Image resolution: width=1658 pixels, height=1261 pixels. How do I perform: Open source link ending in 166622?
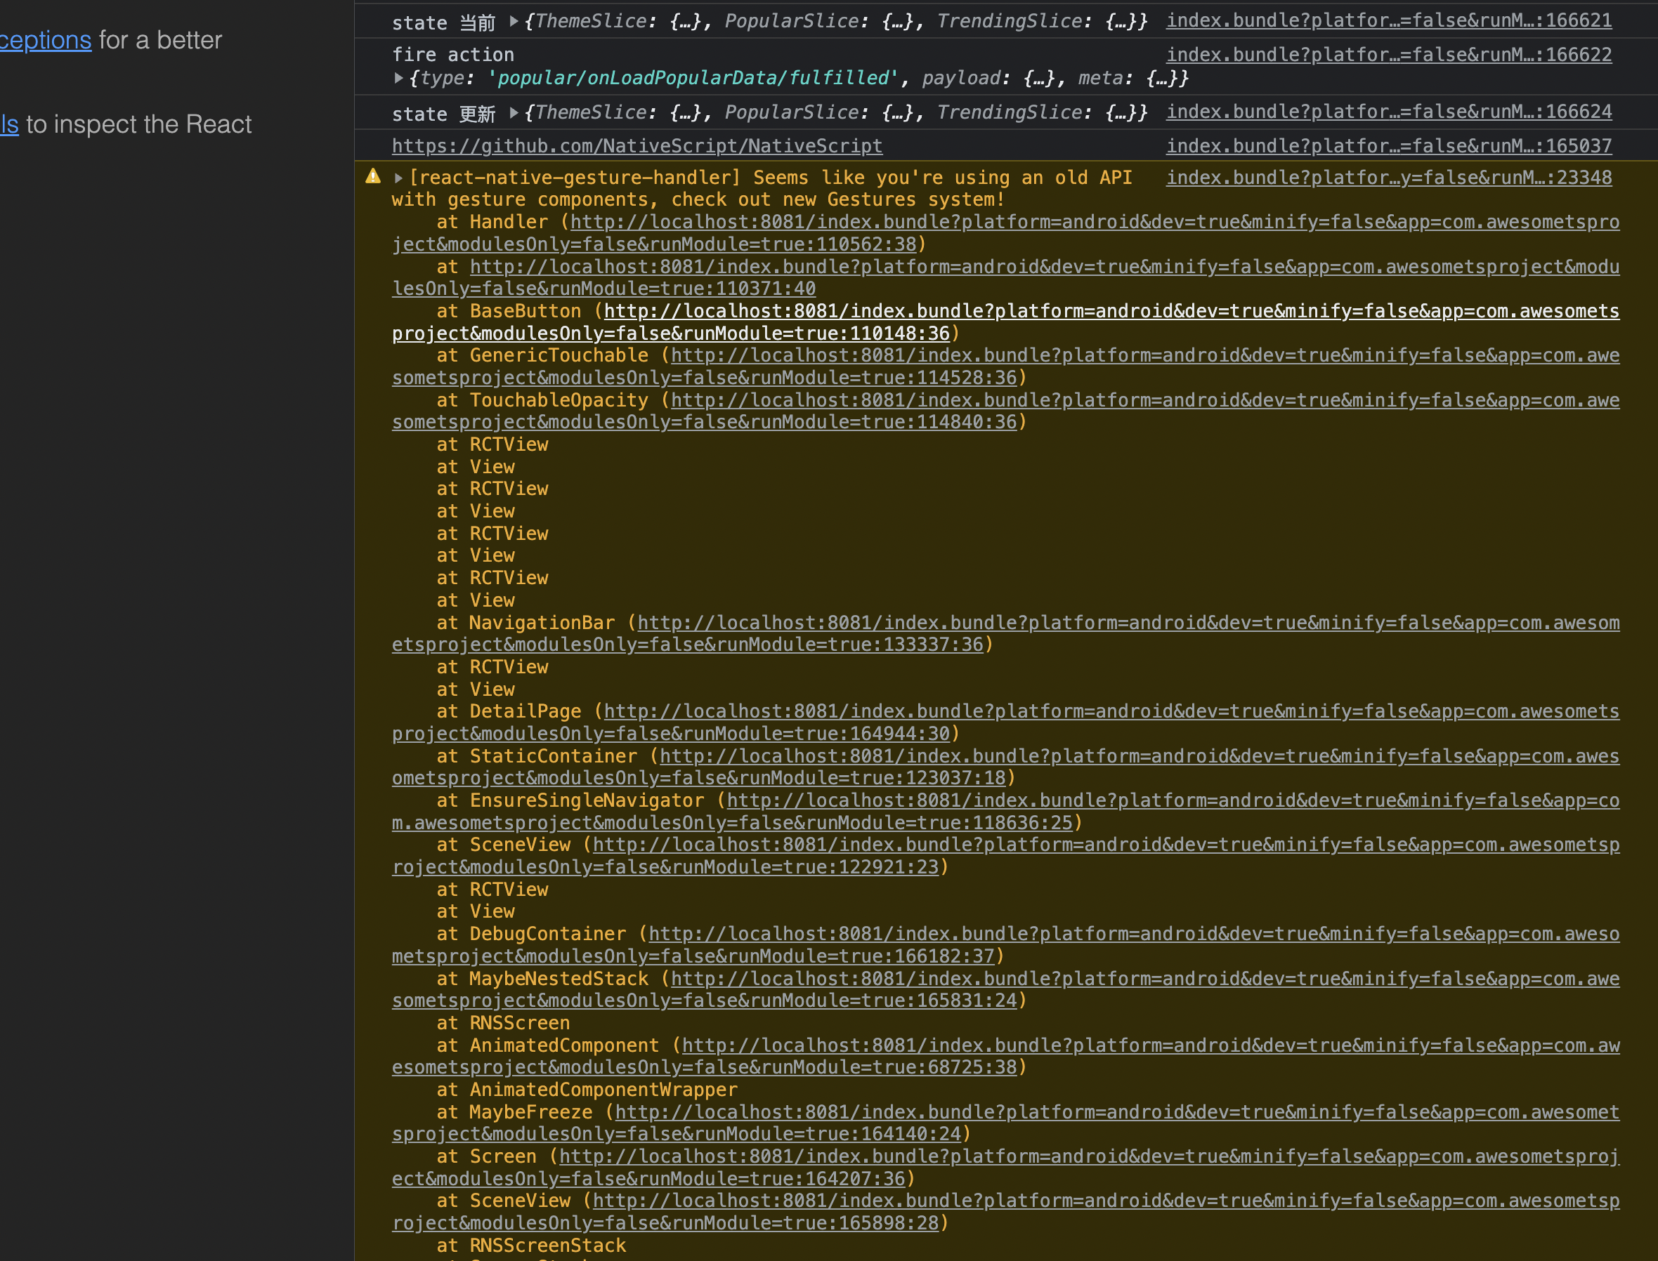1388,55
